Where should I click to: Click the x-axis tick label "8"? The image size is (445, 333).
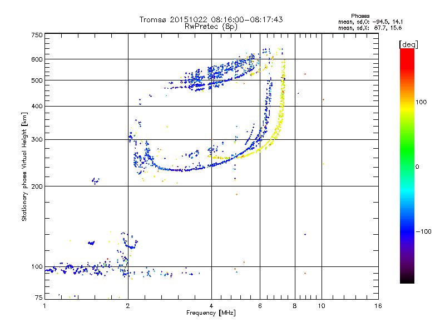[x=295, y=306]
